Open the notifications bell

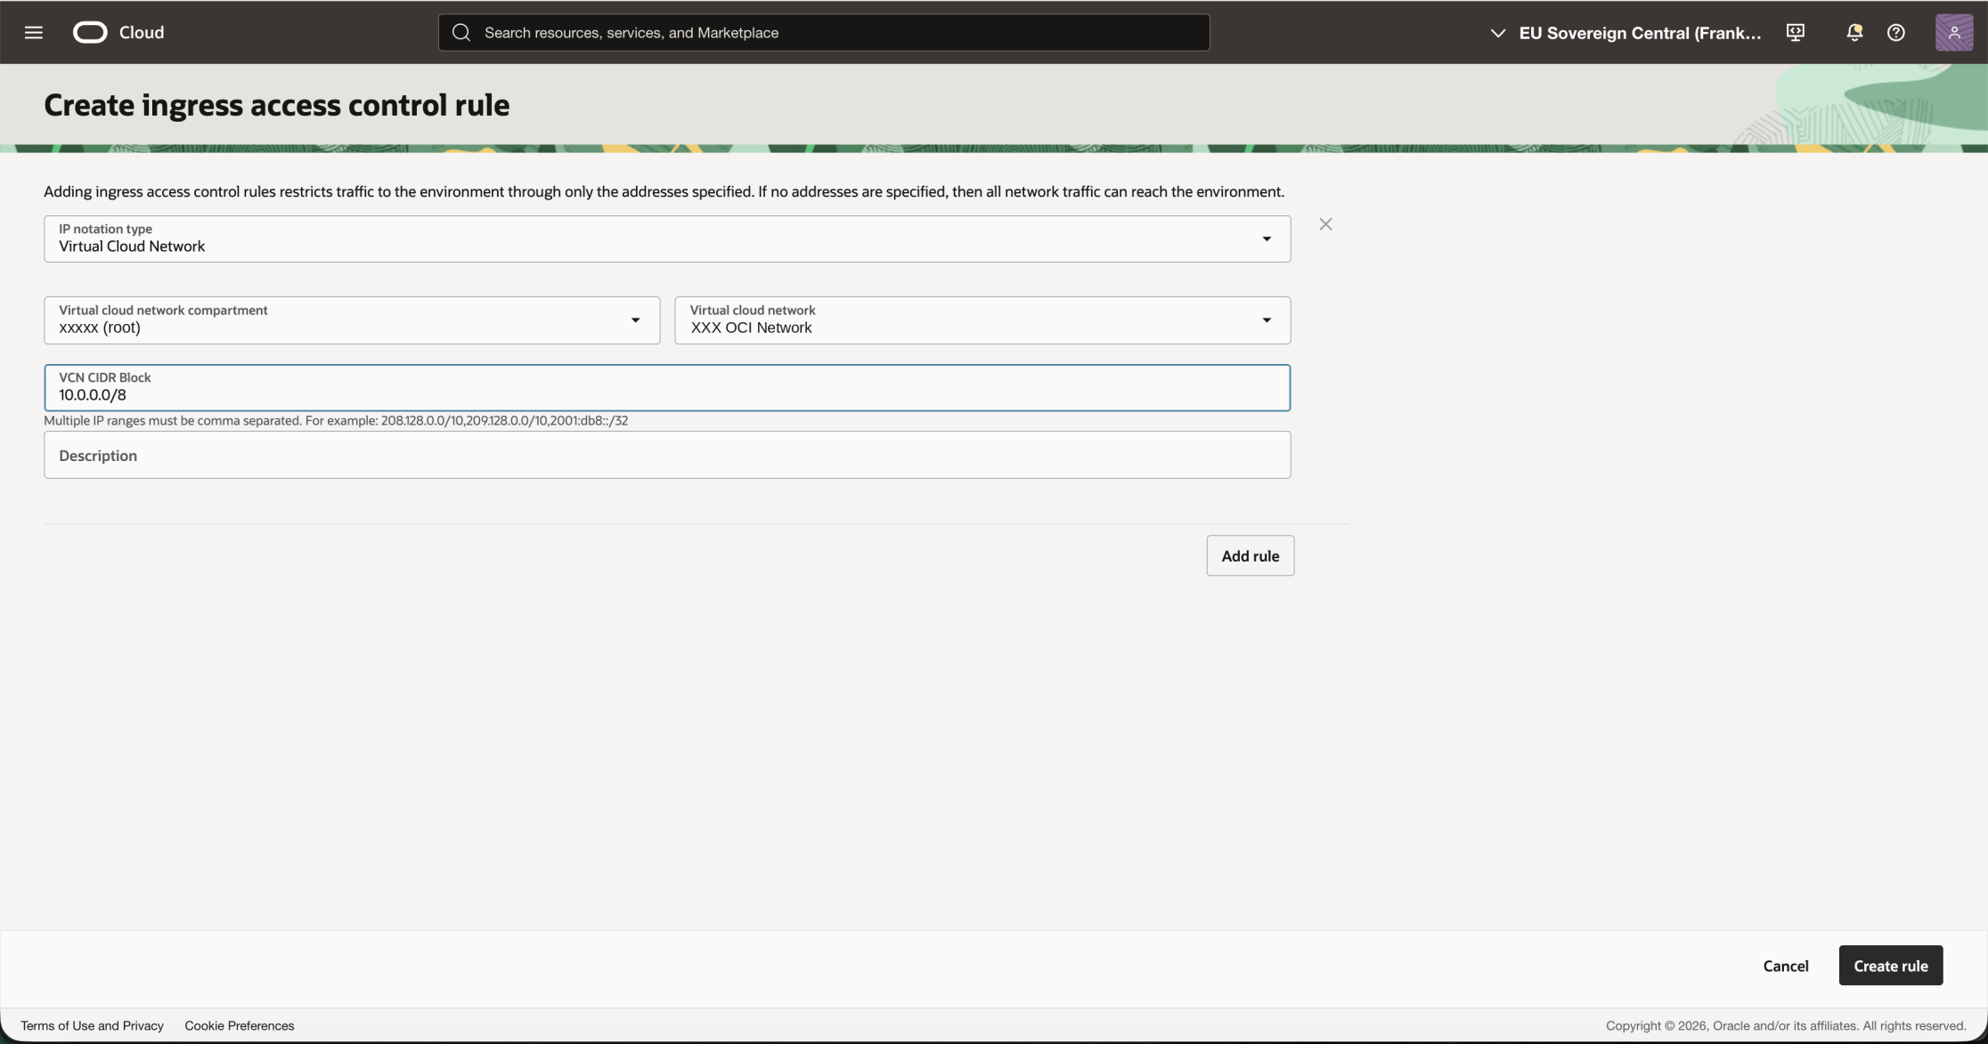coord(1854,32)
